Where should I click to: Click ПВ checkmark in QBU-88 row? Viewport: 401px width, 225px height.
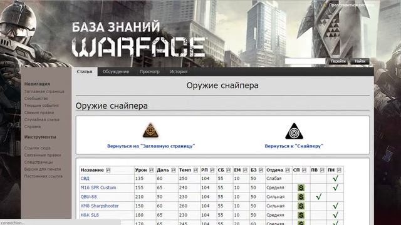coord(319,197)
